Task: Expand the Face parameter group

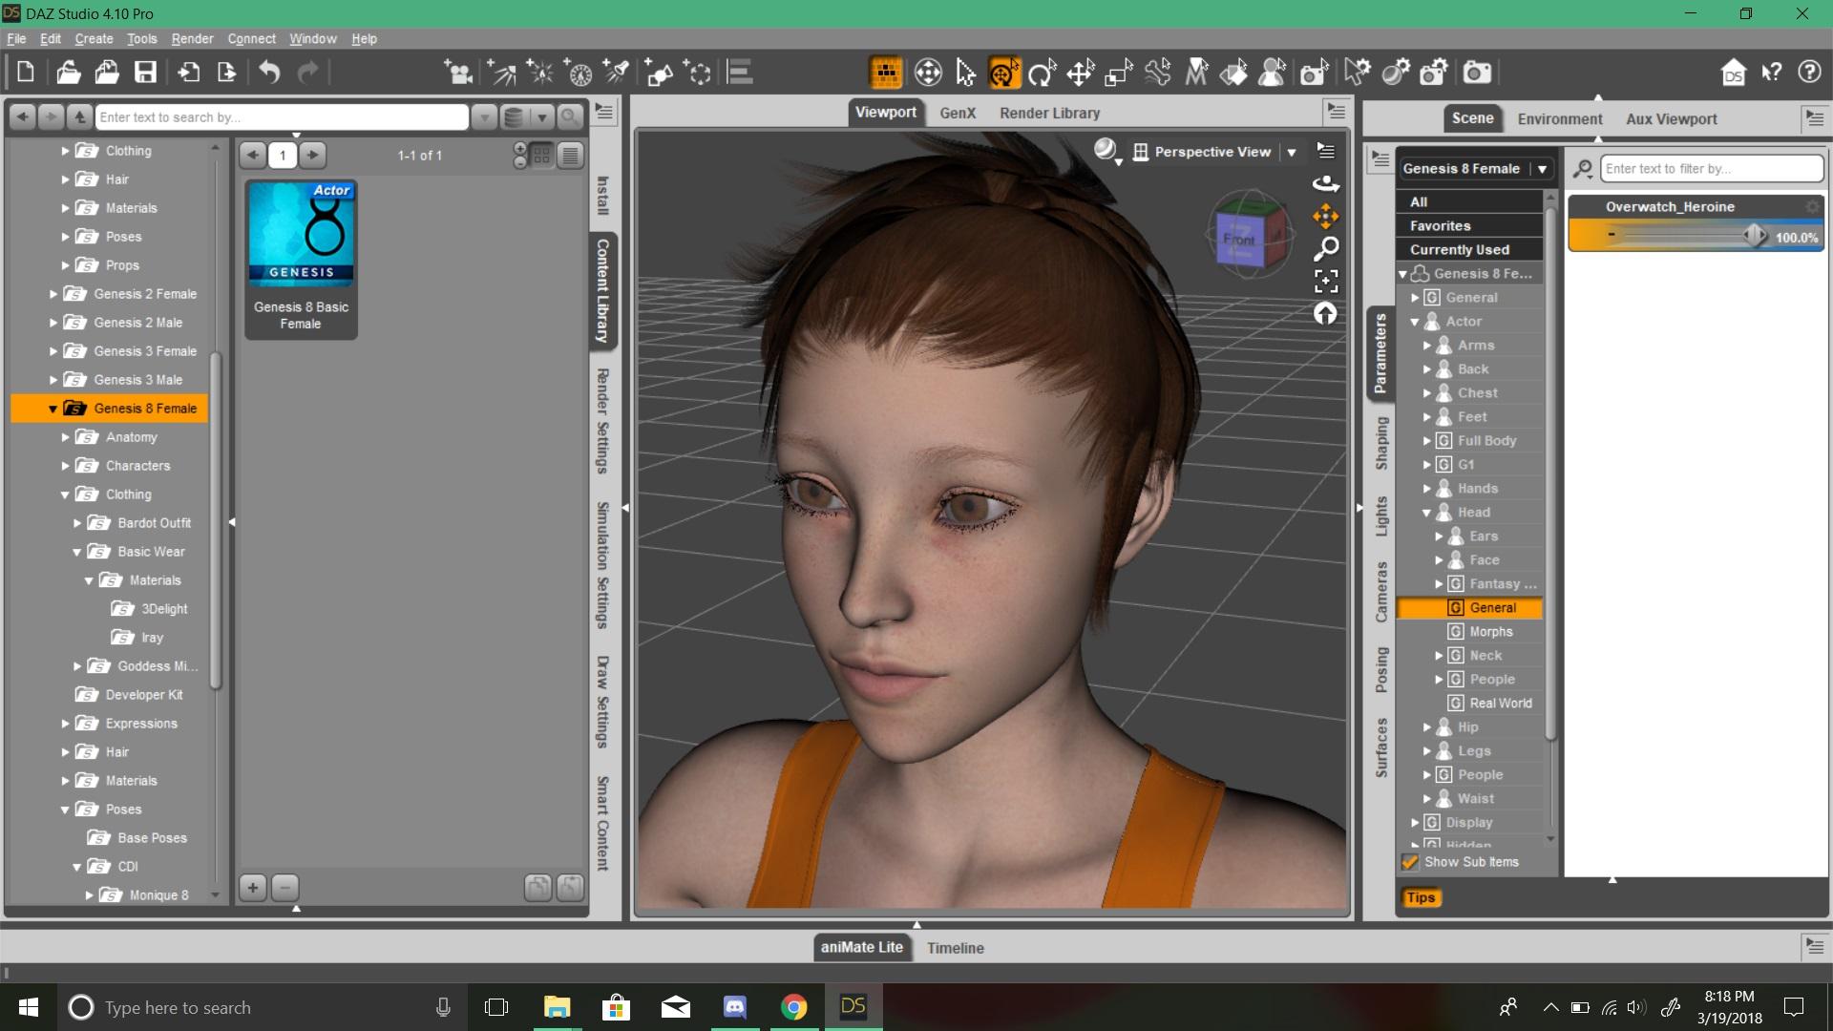Action: (1439, 560)
